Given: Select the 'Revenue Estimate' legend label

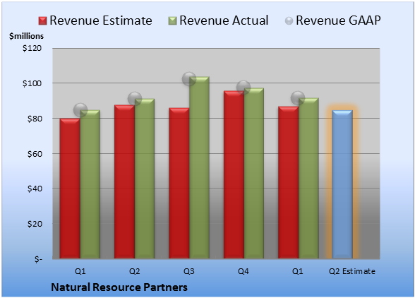Looking at the screenshot, I should [101, 20].
